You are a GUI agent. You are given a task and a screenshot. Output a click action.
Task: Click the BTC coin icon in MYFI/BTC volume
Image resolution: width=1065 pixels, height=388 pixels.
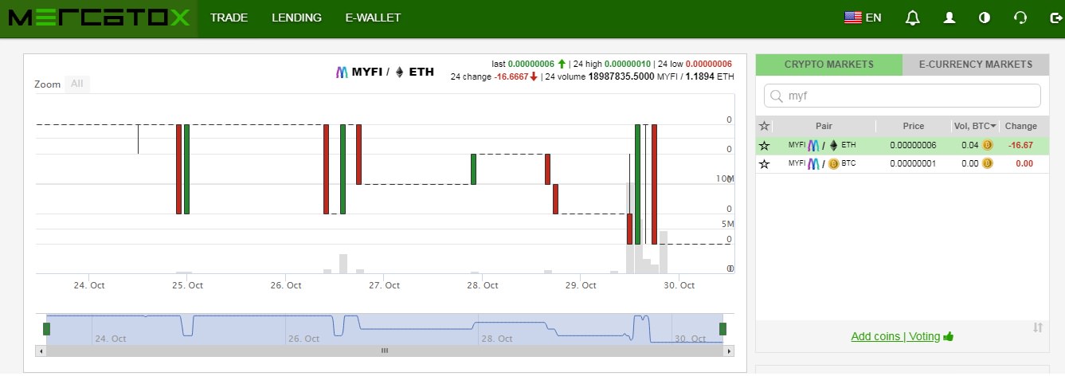point(987,164)
